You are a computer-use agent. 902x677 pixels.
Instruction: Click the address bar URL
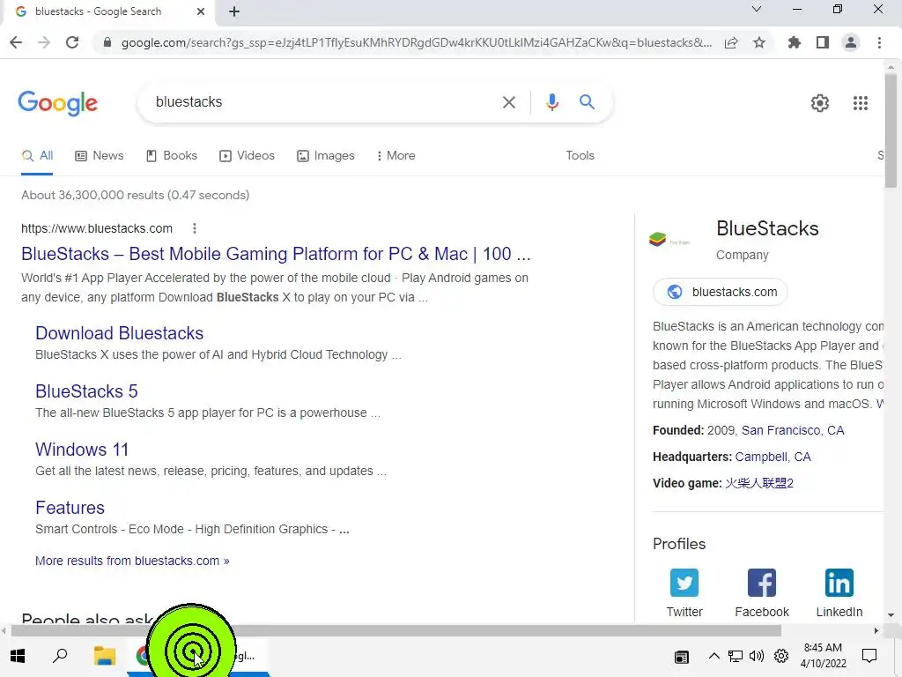[x=417, y=42]
